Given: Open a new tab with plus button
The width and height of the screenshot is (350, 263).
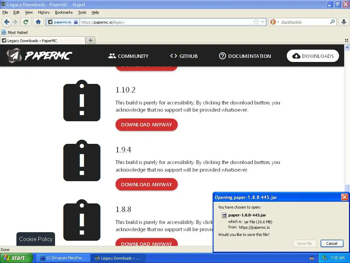Looking at the screenshot, I should pos(90,40).
